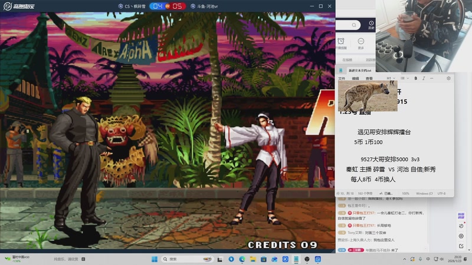
Task: Click the hyena image in Notepad
Action: (x=368, y=96)
